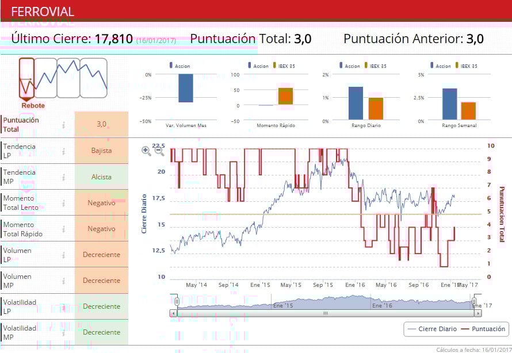Toggle Accion legend in Var. Volumen Mes
This screenshot has height=353, width=512.
[x=179, y=66]
